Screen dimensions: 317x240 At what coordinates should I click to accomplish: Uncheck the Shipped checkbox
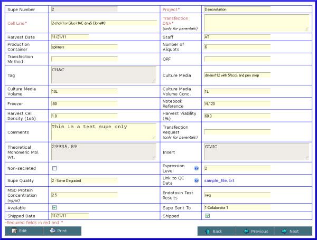(x=207, y=215)
